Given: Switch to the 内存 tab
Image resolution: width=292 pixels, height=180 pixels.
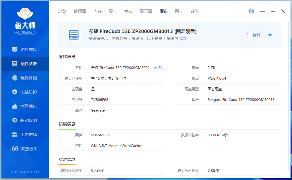Looking at the screenshot, I should (x=98, y=12).
